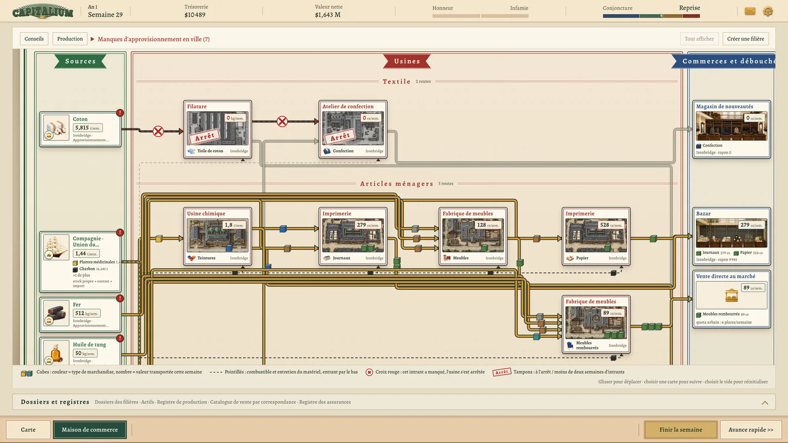The height and width of the screenshot is (443, 788).
Task: Click the Fer iron bars image
Action: pos(56,313)
